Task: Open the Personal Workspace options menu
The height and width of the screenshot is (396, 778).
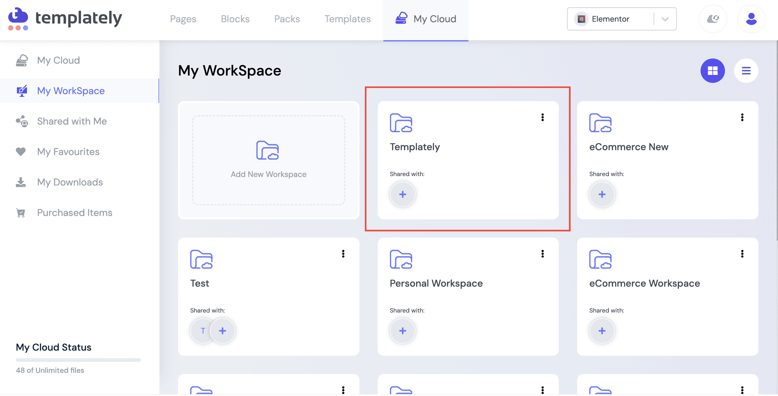Action: pos(543,254)
